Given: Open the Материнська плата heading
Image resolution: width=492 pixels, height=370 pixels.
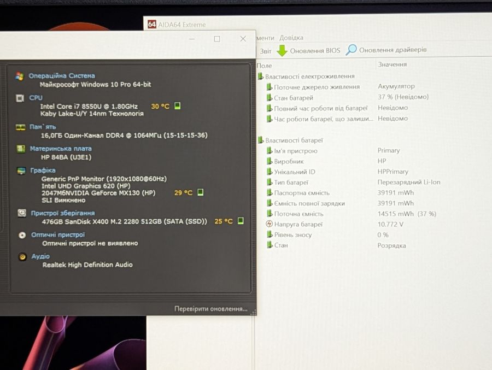Looking at the screenshot, I should pos(61,149).
